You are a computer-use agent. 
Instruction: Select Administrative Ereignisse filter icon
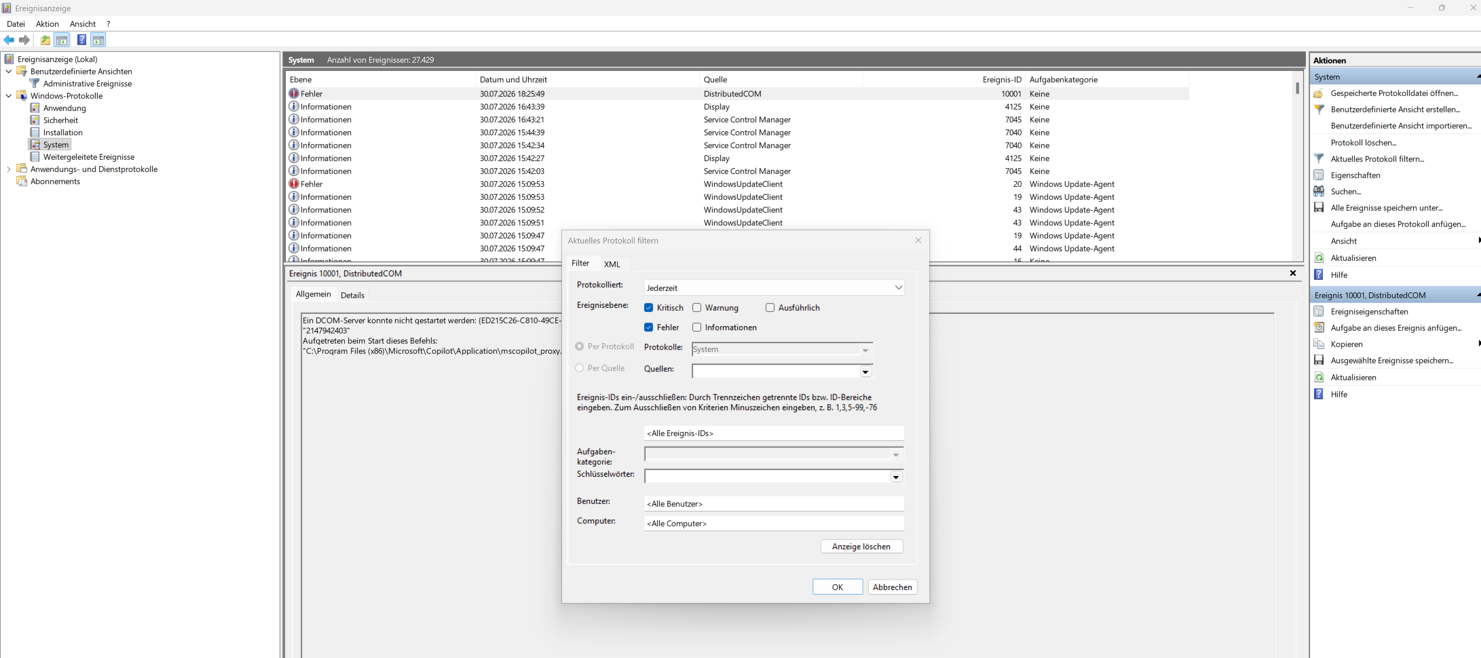tap(35, 83)
